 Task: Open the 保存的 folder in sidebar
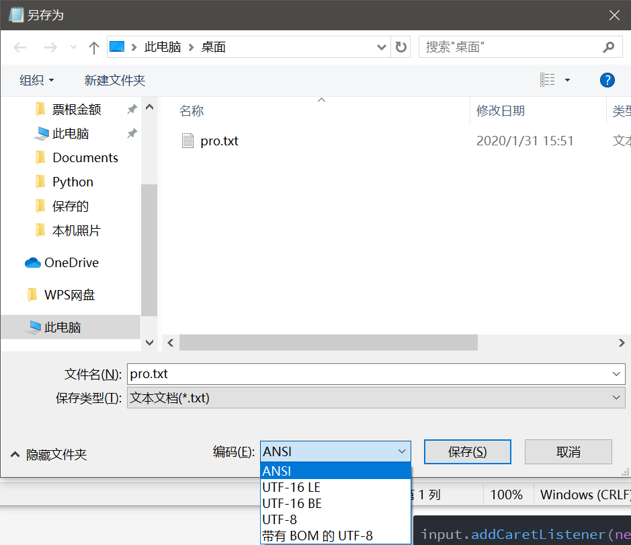click(71, 206)
